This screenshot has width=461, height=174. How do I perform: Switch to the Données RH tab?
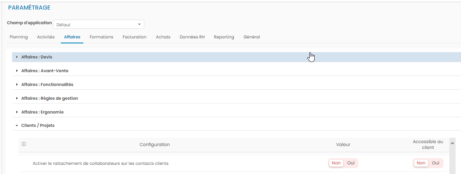192,37
